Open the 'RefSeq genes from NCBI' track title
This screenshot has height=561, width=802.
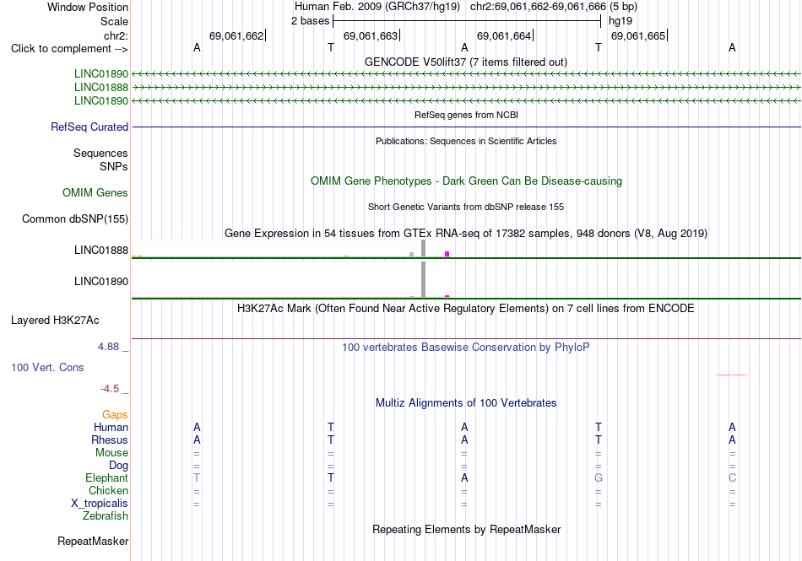466,115
